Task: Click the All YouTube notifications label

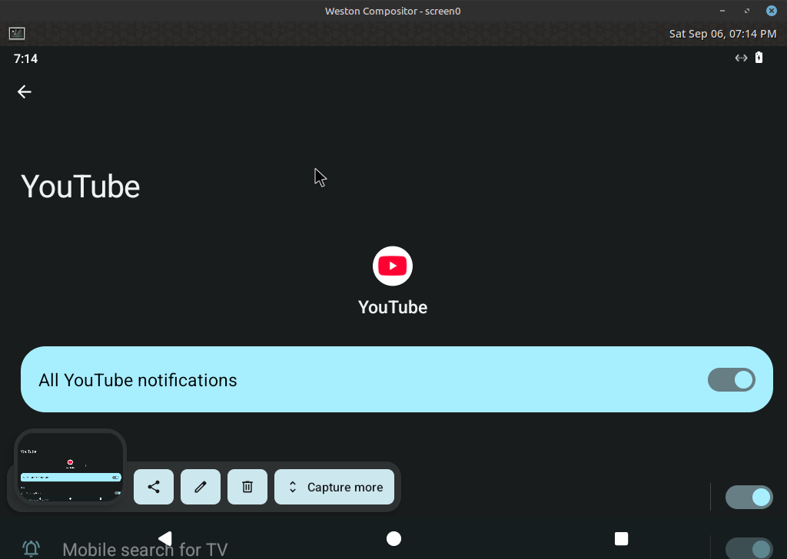Action: (x=138, y=380)
